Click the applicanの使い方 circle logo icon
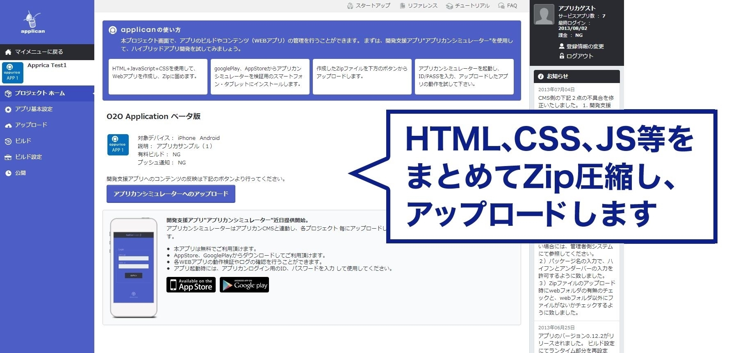This screenshot has width=738, height=353. coord(113,30)
